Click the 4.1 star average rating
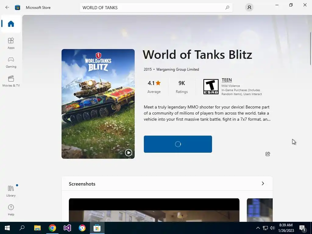Viewport: 312px width, 234px height. 154,87
